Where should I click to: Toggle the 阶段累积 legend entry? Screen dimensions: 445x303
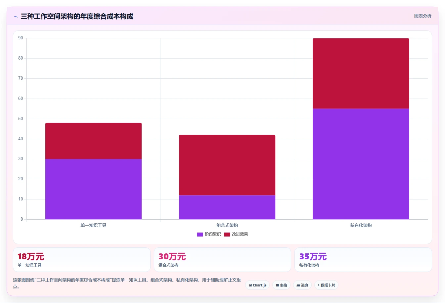(x=209, y=234)
